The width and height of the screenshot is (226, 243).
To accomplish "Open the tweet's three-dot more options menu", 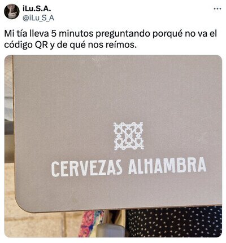I will (218, 8).
